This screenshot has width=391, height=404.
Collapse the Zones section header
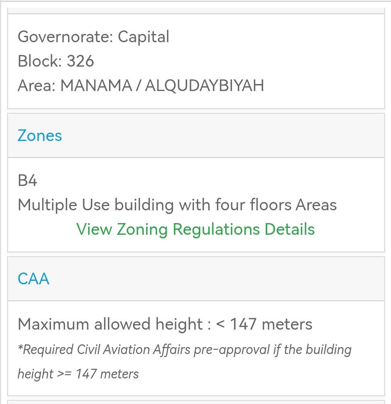[x=196, y=136]
